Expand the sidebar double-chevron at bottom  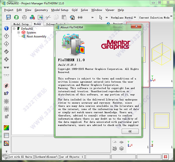coord(6,151)
